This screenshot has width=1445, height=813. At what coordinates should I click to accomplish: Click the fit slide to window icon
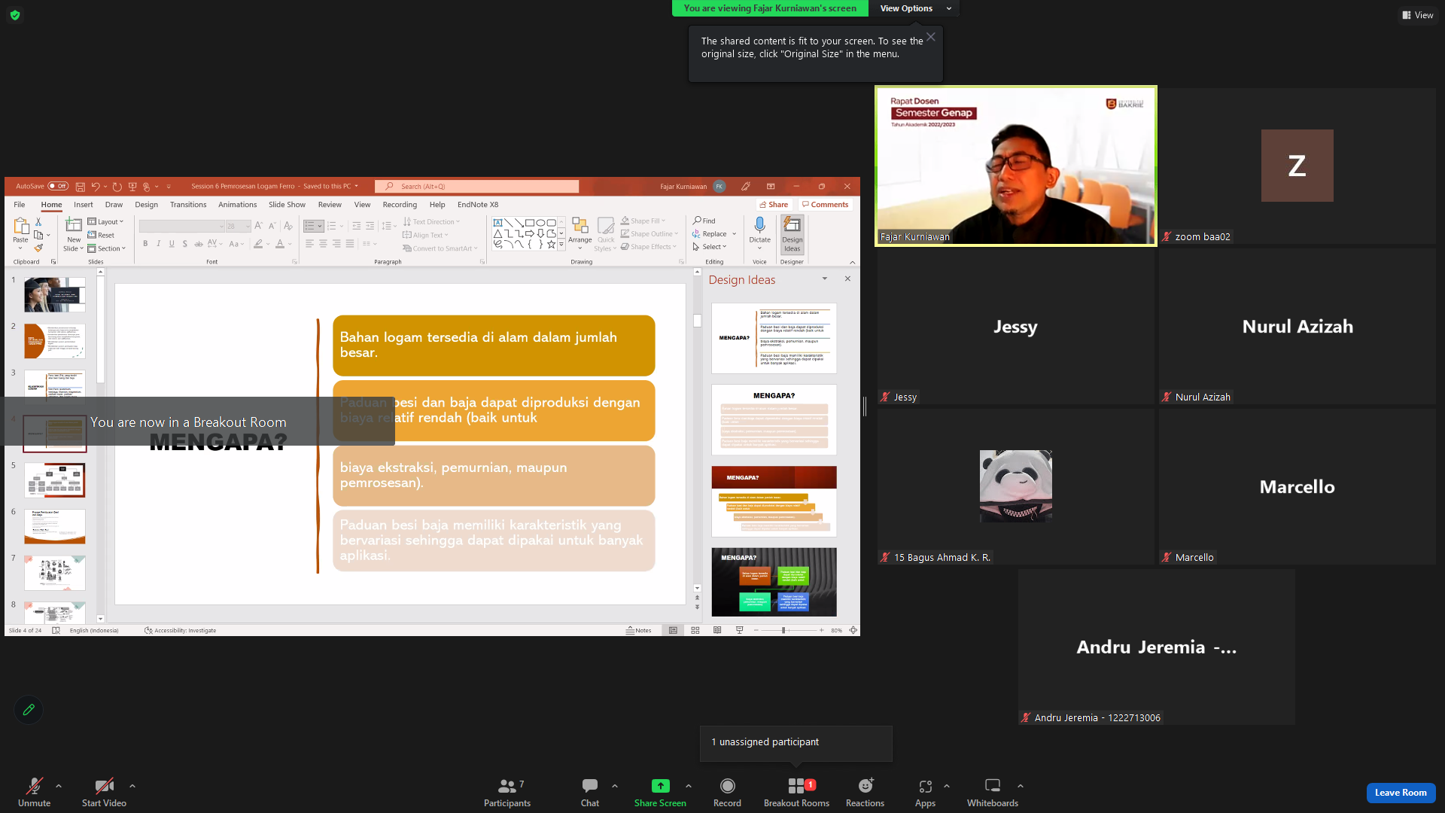pos(853,631)
